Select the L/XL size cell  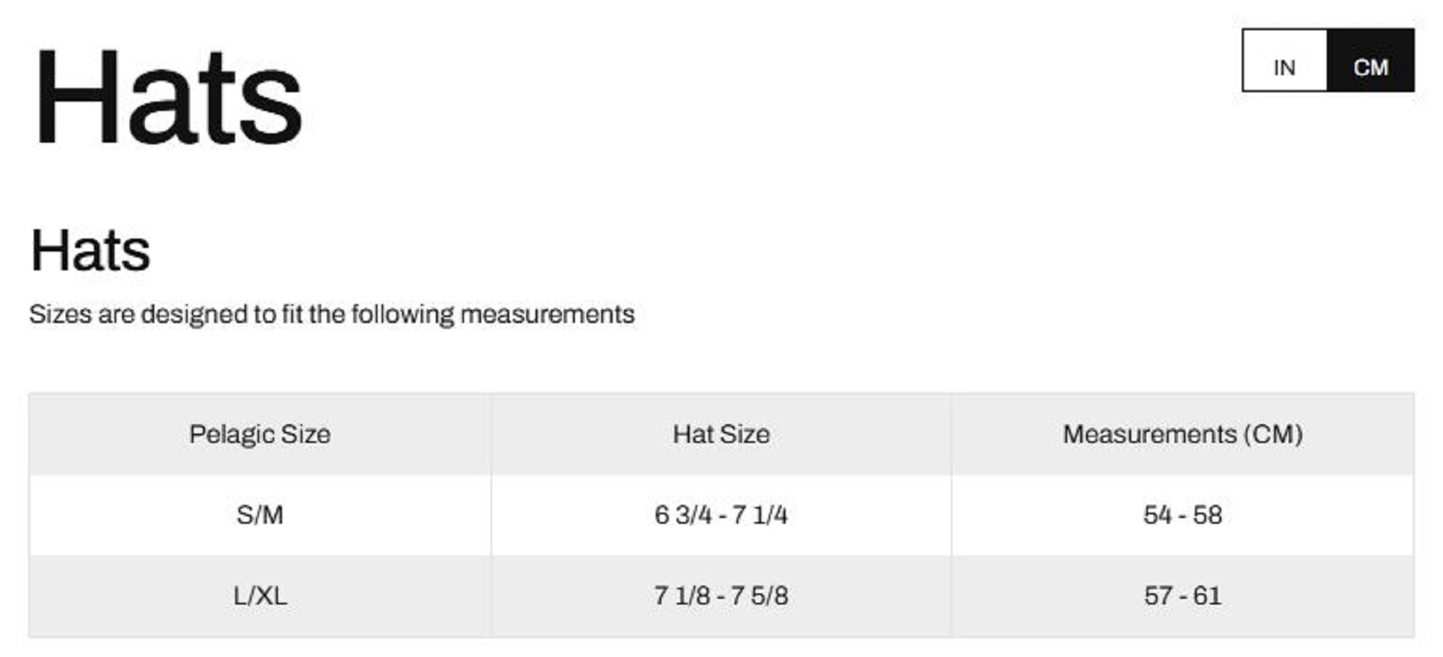[x=260, y=596]
